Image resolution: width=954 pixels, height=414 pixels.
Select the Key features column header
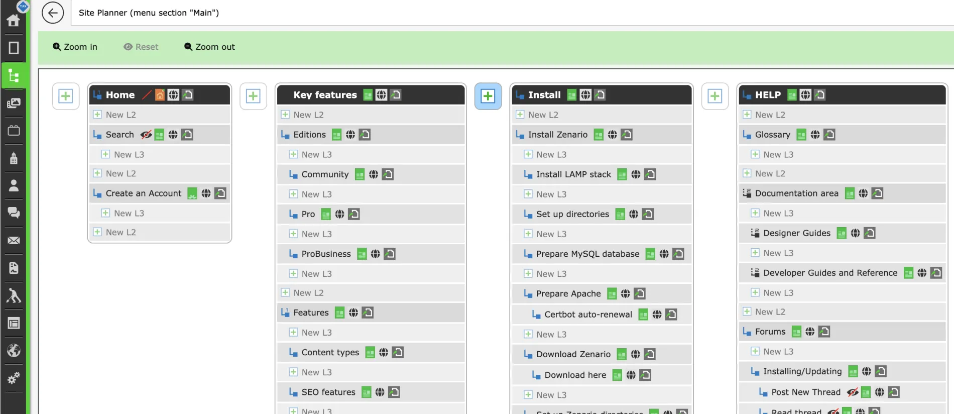click(x=371, y=94)
